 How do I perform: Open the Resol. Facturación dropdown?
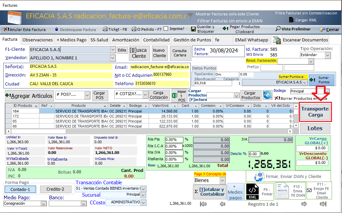(x=311, y=61)
